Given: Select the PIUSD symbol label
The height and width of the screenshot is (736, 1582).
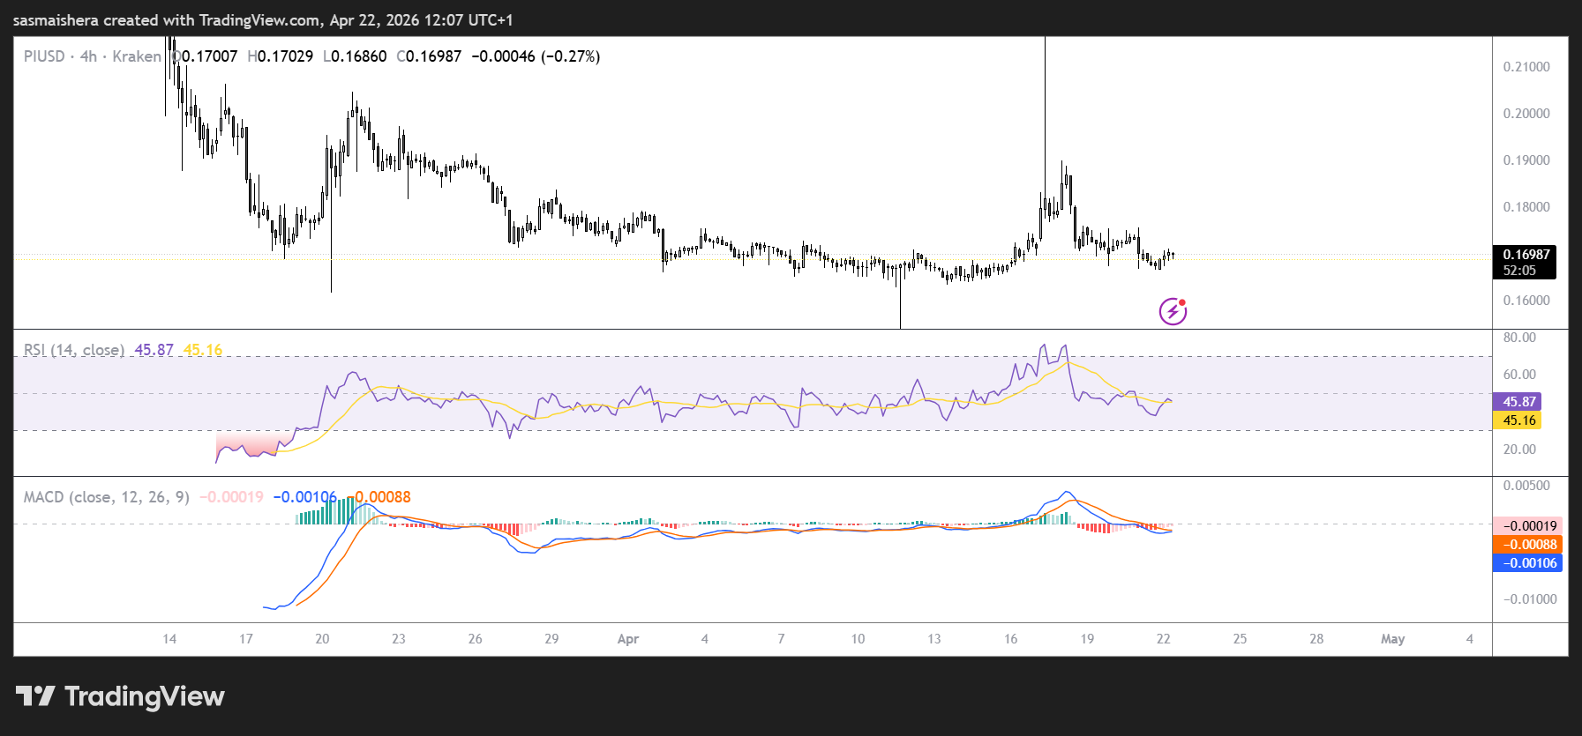Looking at the screenshot, I should point(44,56).
